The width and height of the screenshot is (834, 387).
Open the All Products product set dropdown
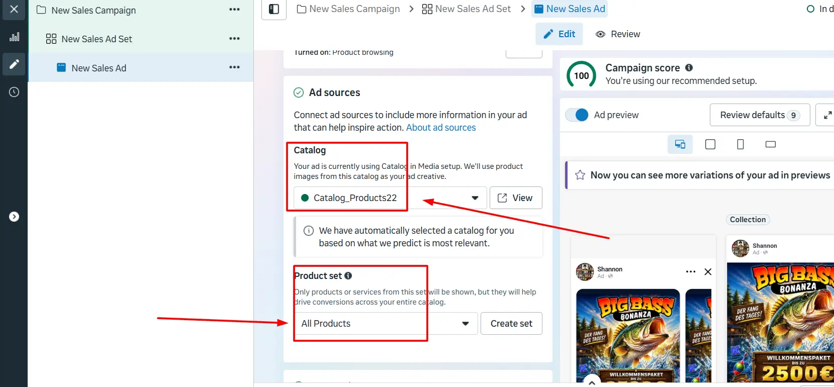click(x=386, y=324)
